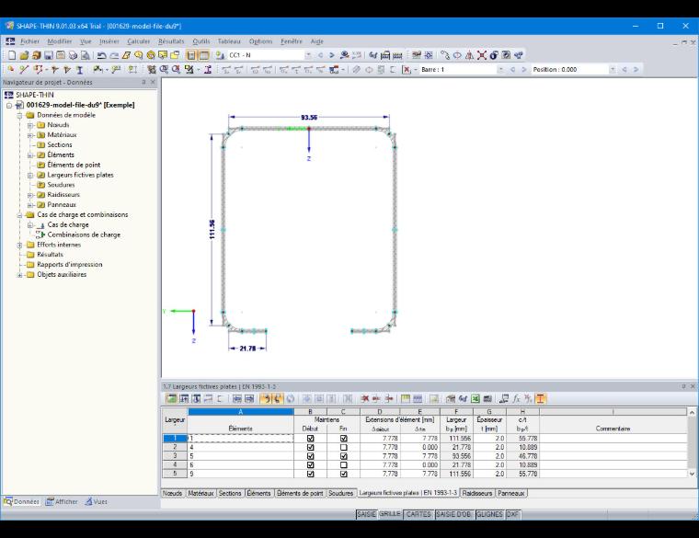699x538 pixels.
Task: Expand the Matériaux tree node
Action: click(x=29, y=135)
